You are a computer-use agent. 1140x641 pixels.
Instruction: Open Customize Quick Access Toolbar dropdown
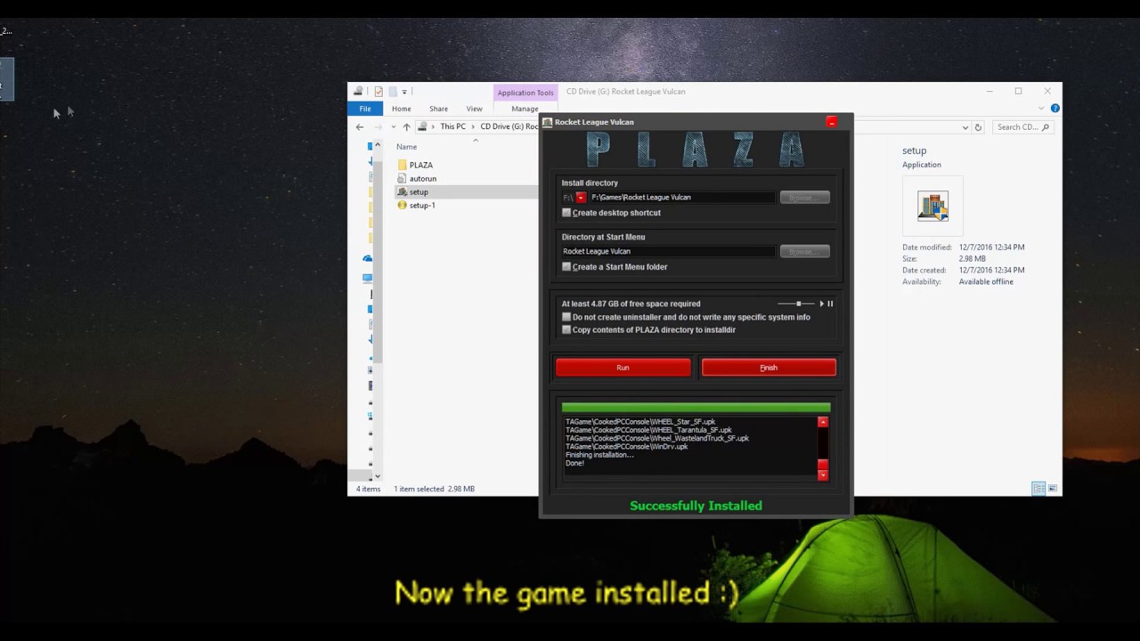[404, 92]
